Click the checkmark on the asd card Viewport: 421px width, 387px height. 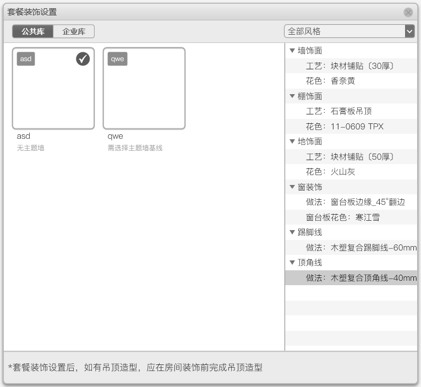click(83, 59)
